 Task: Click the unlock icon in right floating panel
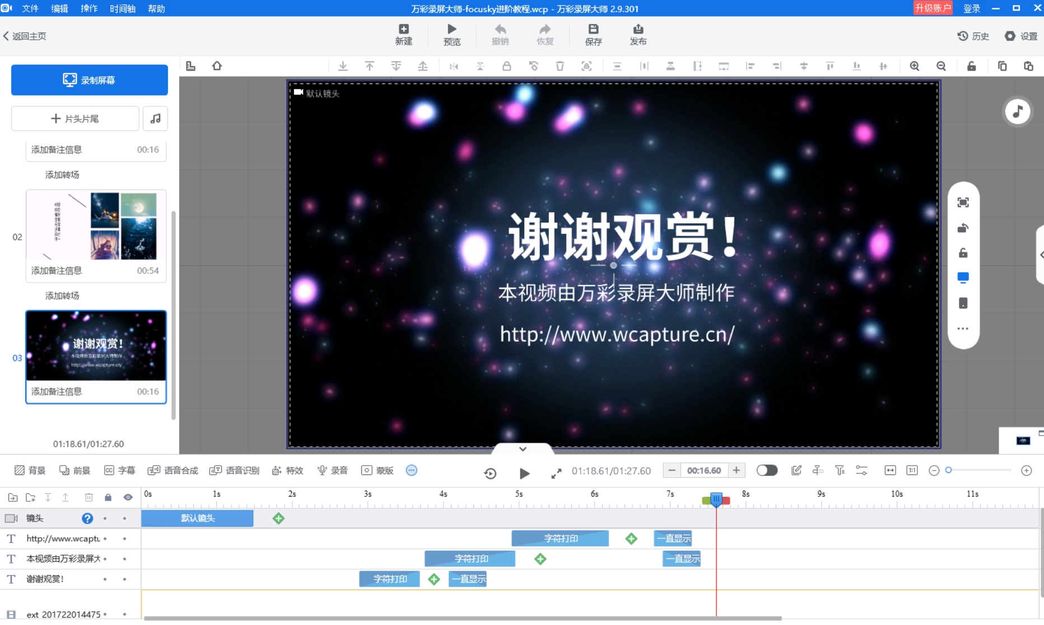(x=963, y=253)
